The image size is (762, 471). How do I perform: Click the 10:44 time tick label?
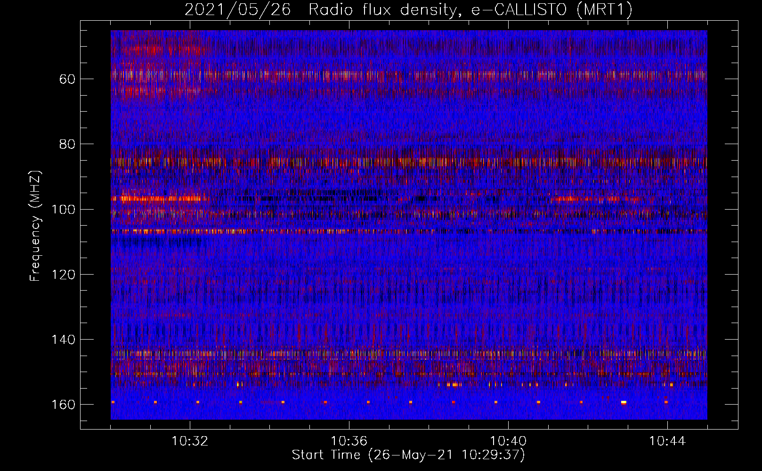(667, 441)
